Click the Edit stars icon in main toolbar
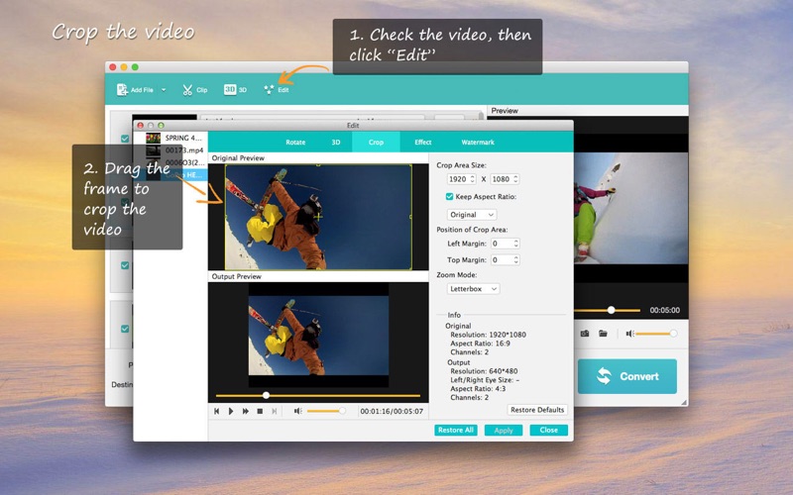 click(x=269, y=90)
